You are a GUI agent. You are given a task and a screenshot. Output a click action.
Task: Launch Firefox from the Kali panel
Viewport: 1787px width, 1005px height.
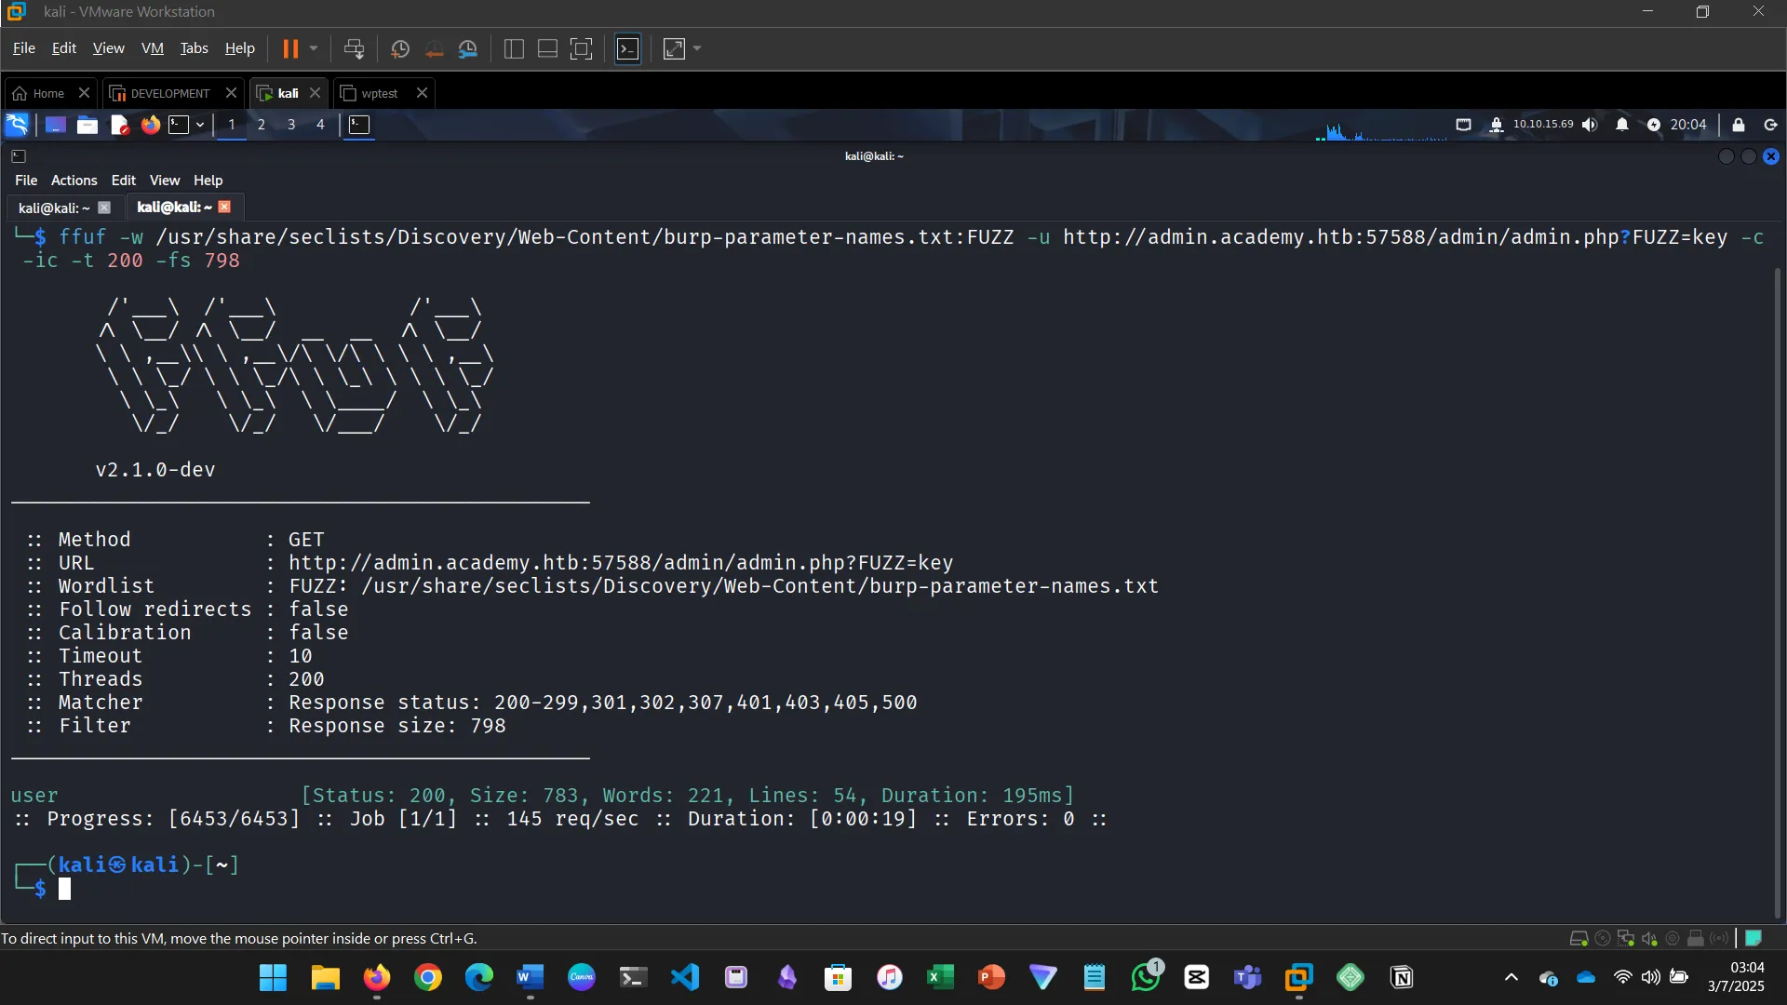150,124
